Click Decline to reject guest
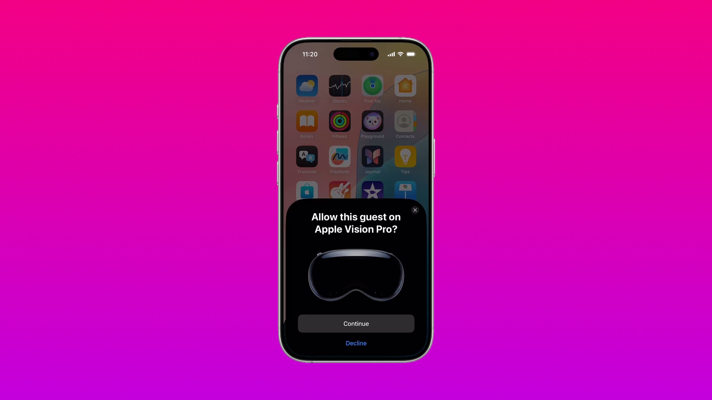Screen dimensions: 712x400 pos(356,343)
